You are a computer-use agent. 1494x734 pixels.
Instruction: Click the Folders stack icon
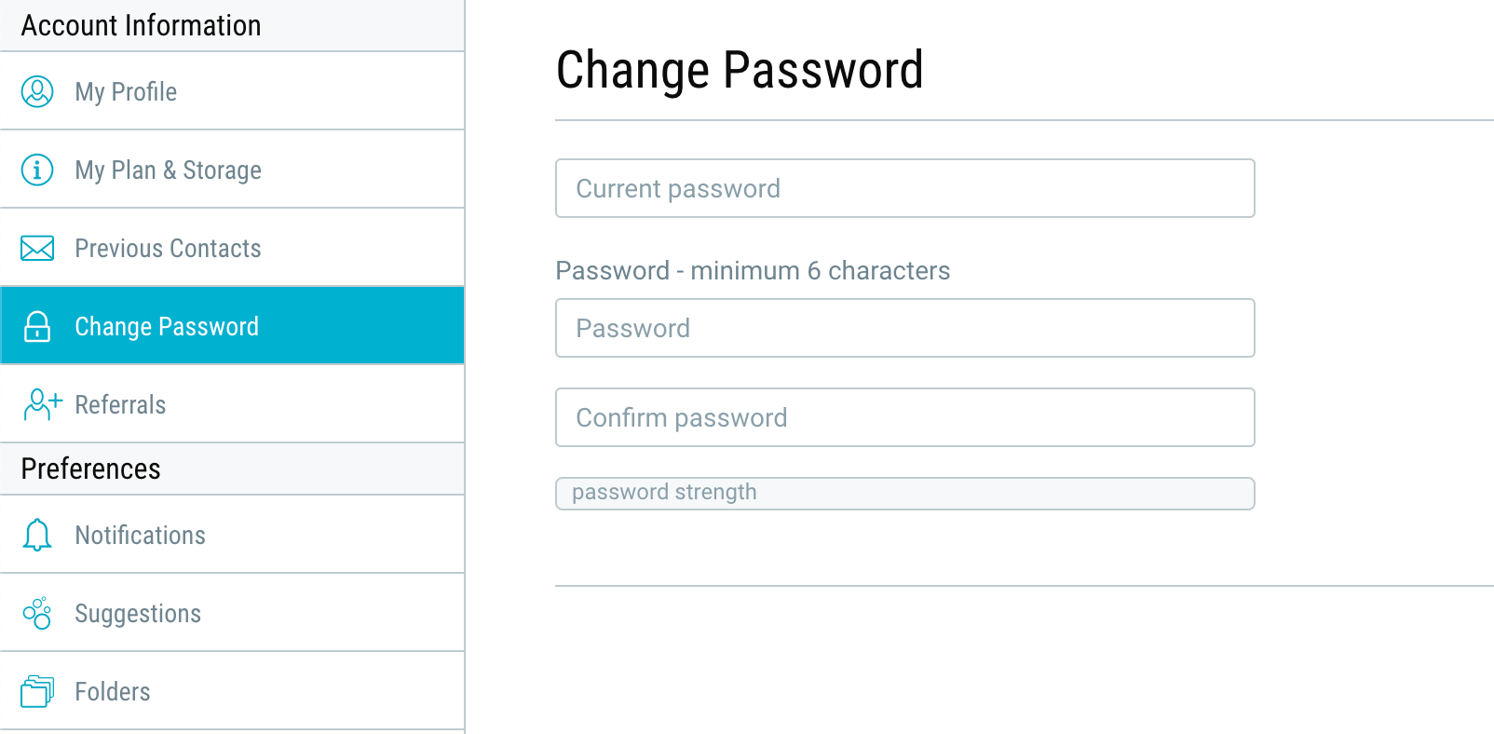click(37, 691)
